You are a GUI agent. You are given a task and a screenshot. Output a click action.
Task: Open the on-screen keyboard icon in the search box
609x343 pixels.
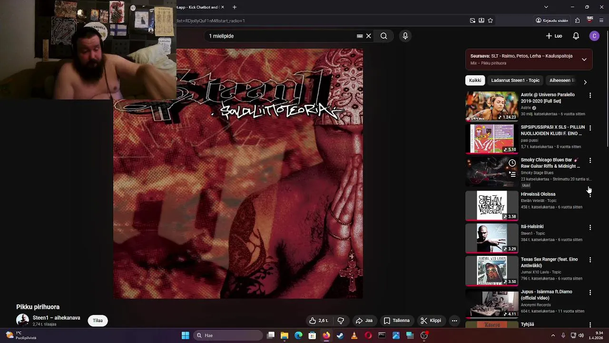360,36
